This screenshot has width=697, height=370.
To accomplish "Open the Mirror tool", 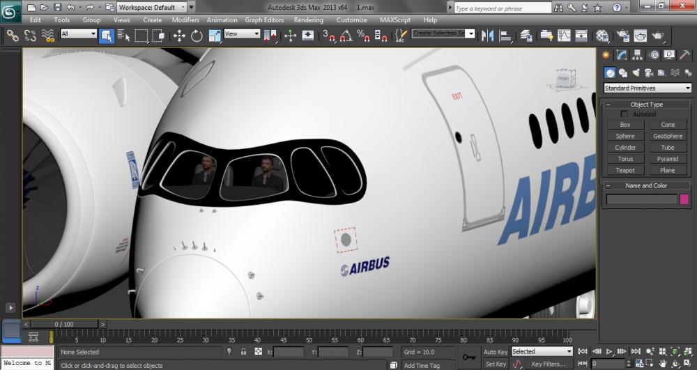I will (x=488, y=36).
